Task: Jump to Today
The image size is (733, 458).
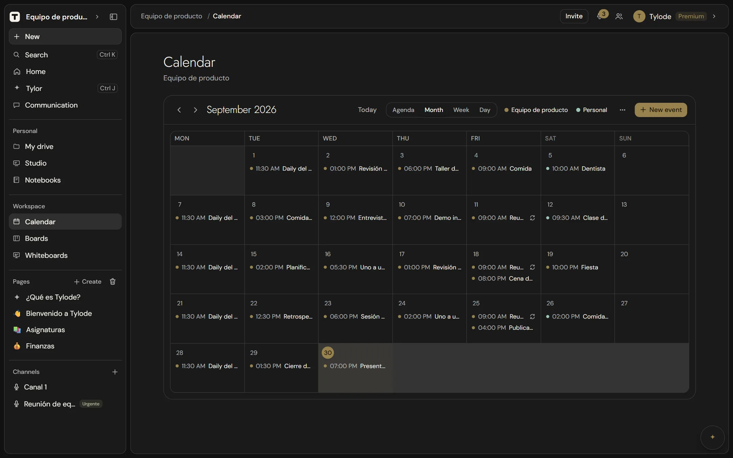Action: pyautogui.click(x=367, y=110)
